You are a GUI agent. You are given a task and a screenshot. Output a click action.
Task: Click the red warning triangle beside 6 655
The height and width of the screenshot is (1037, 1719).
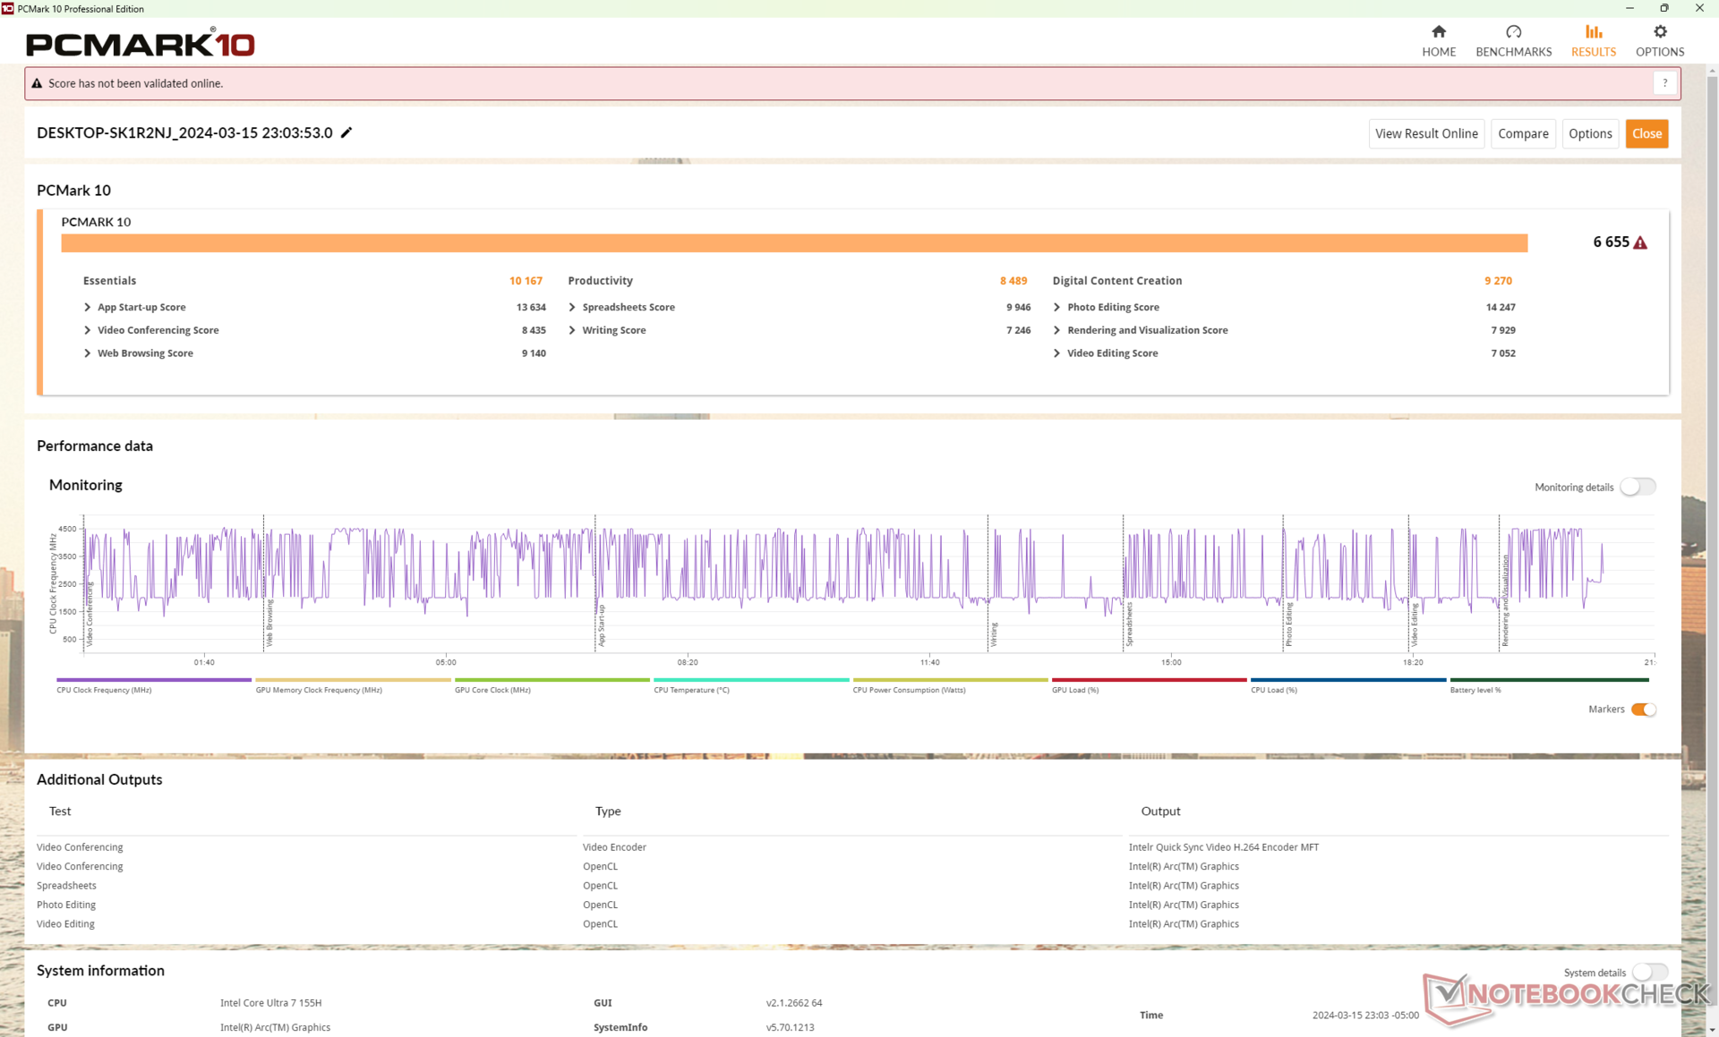click(1640, 242)
